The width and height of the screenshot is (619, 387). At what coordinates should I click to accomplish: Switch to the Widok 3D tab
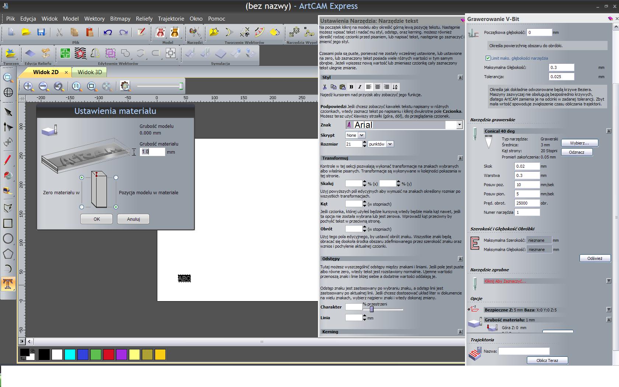coord(90,72)
